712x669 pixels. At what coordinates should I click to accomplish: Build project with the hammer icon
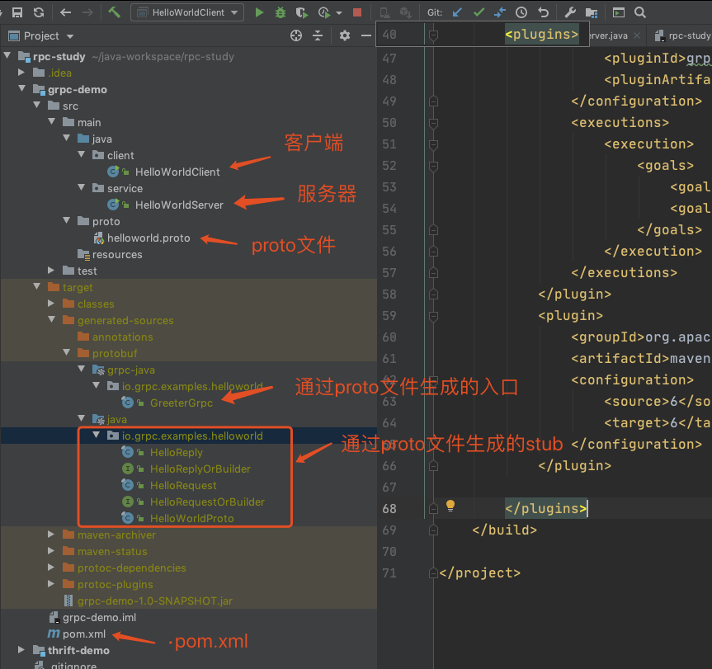pyautogui.click(x=115, y=12)
